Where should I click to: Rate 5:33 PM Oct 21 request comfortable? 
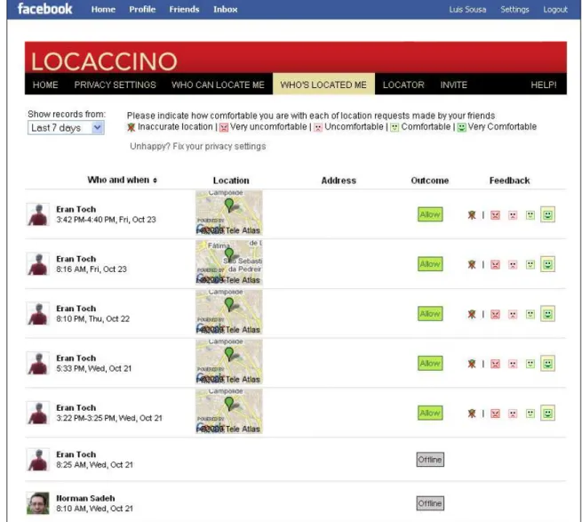pyautogui.click(x=530, y=364)
